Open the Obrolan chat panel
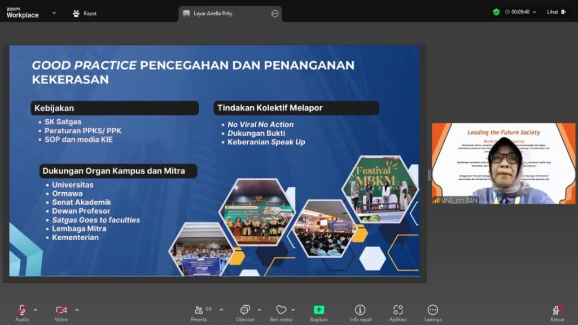 click(x=245, y=310)
